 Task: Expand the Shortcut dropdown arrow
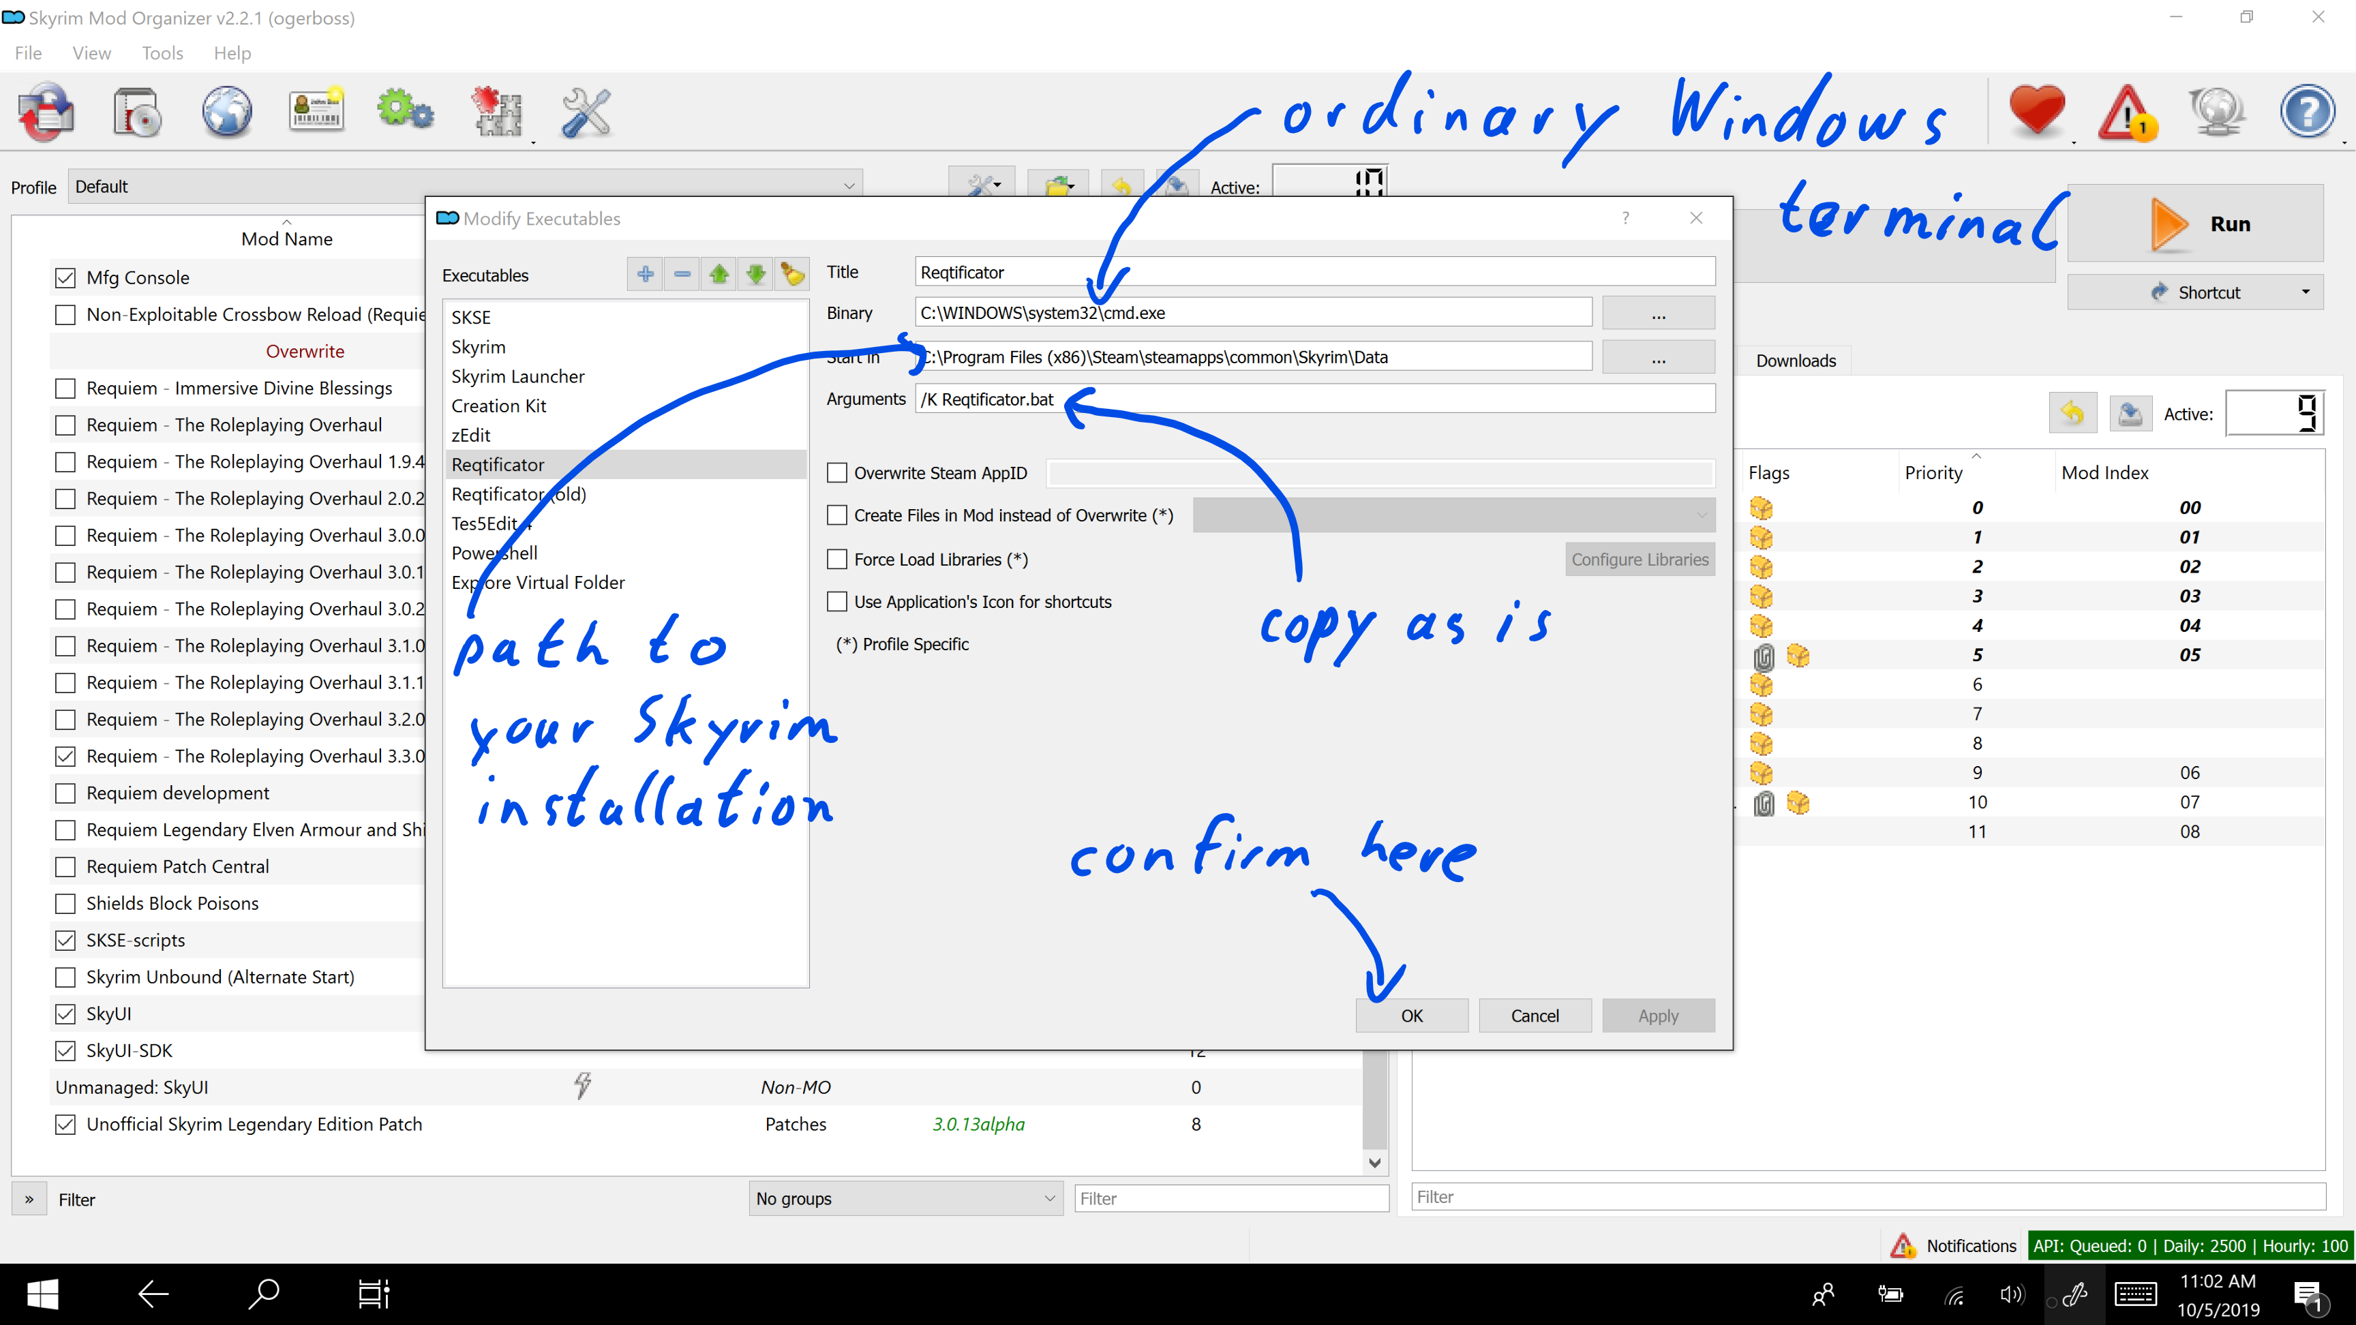click(2306, 292)
